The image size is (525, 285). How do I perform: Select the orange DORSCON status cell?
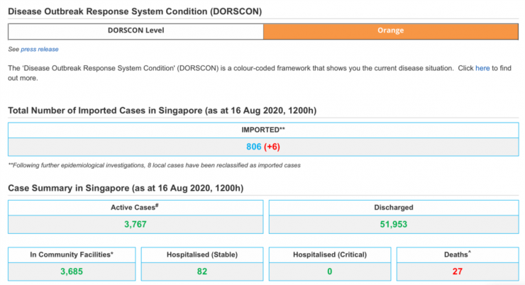[x=390, y=31]
